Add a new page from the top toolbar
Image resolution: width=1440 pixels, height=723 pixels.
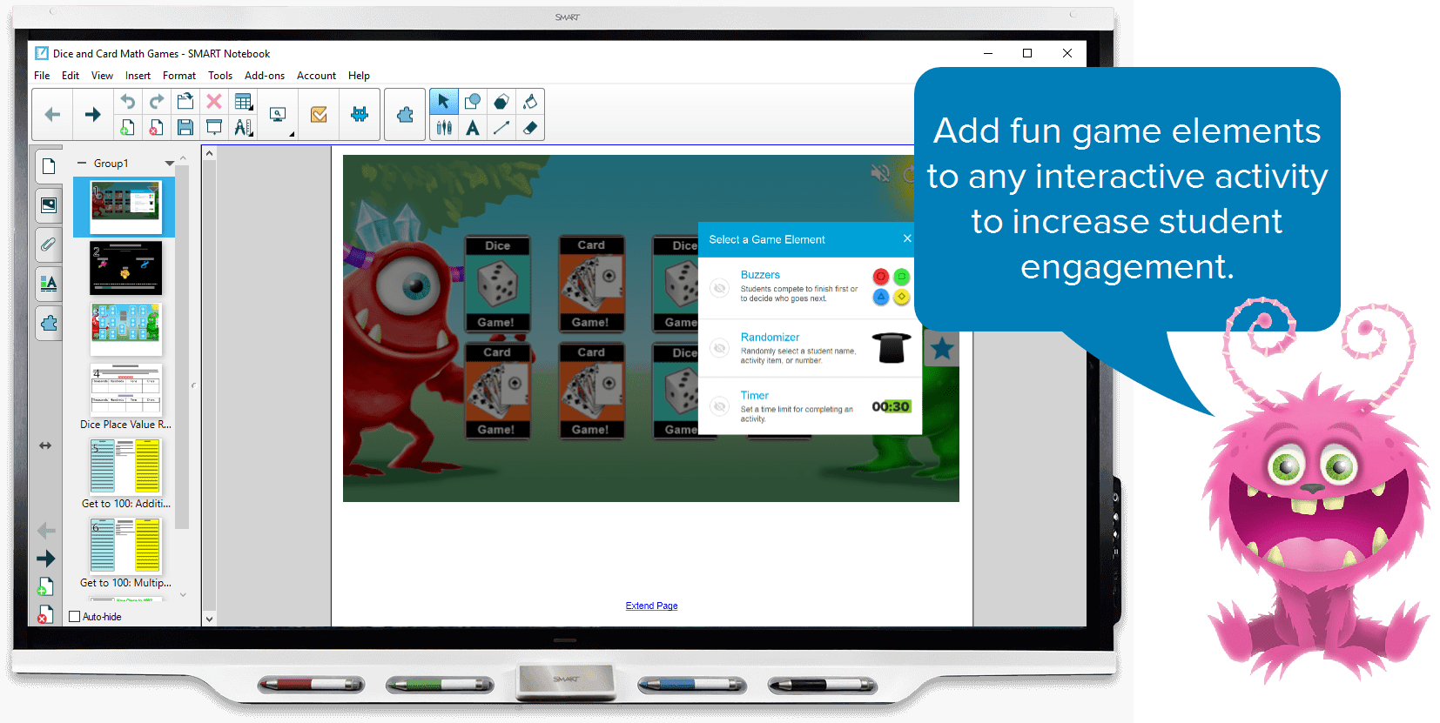[x=127, y=127]
